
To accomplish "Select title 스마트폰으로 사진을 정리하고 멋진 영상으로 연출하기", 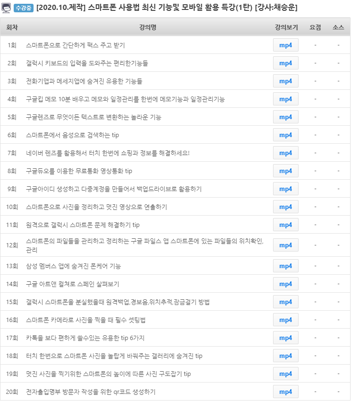I will pos(96,207).
